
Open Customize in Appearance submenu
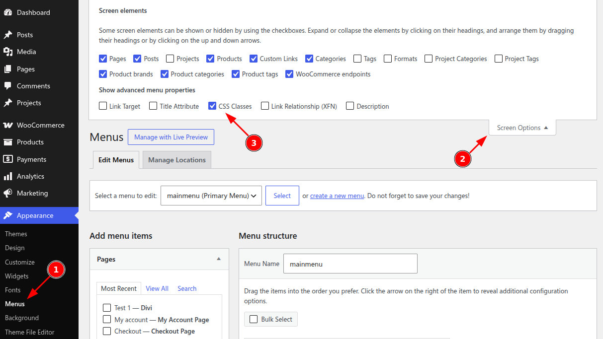[x=20, y=262]
